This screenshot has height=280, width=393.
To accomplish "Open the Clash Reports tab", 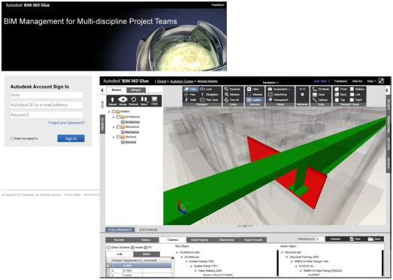I will (x=199, y=240).
